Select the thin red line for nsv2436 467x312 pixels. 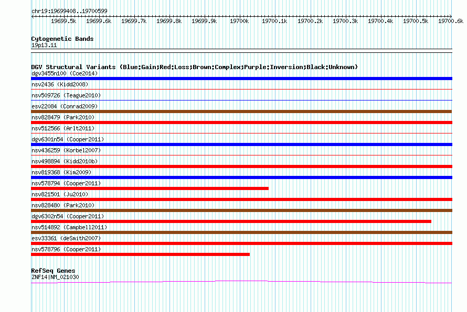pyautogui.click(x=241, y=89)
